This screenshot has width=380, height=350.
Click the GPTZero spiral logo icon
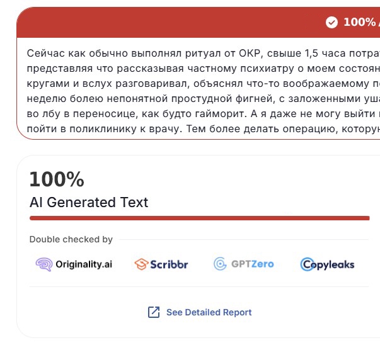(x=220, y=264)
